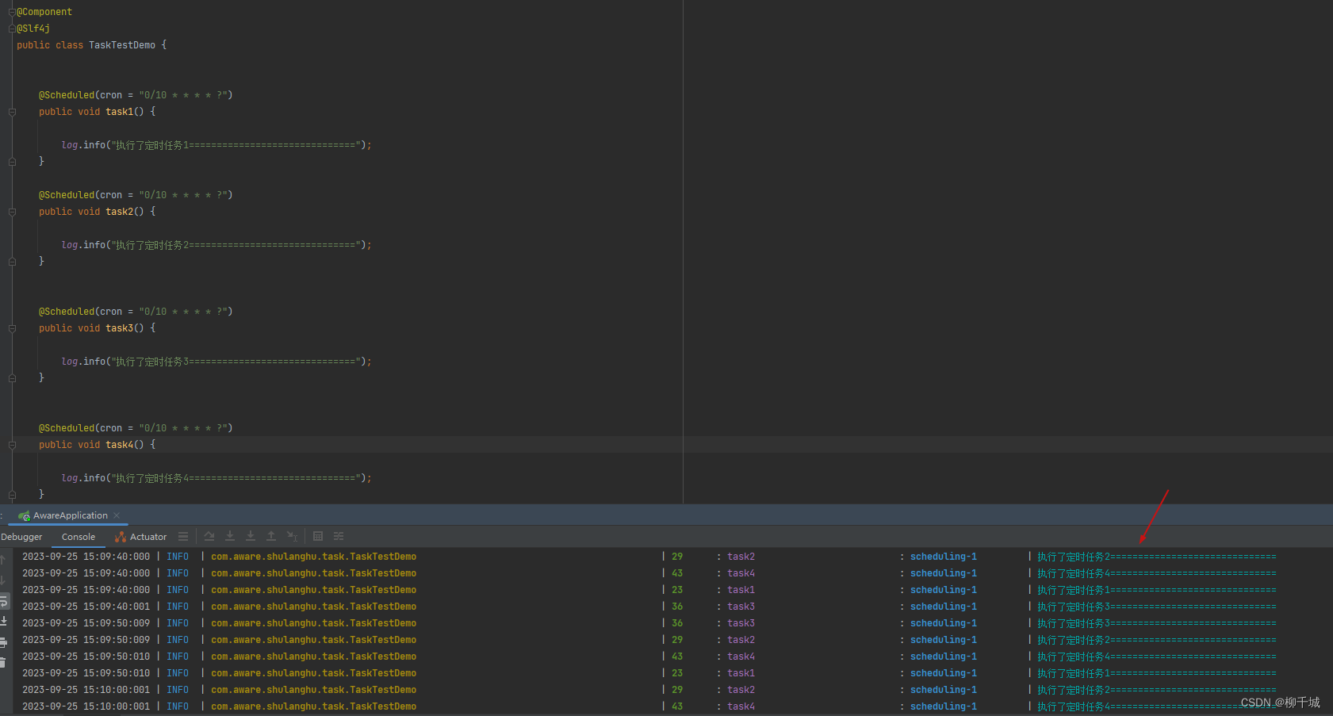
Task: Collapse the task3 method fold marker
Action: click(12, 328)
